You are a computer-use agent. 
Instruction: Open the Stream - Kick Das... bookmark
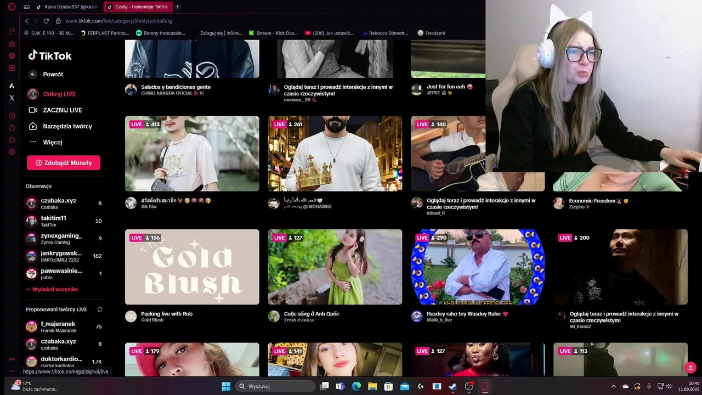pyautogui.click(x=273, y=33)
